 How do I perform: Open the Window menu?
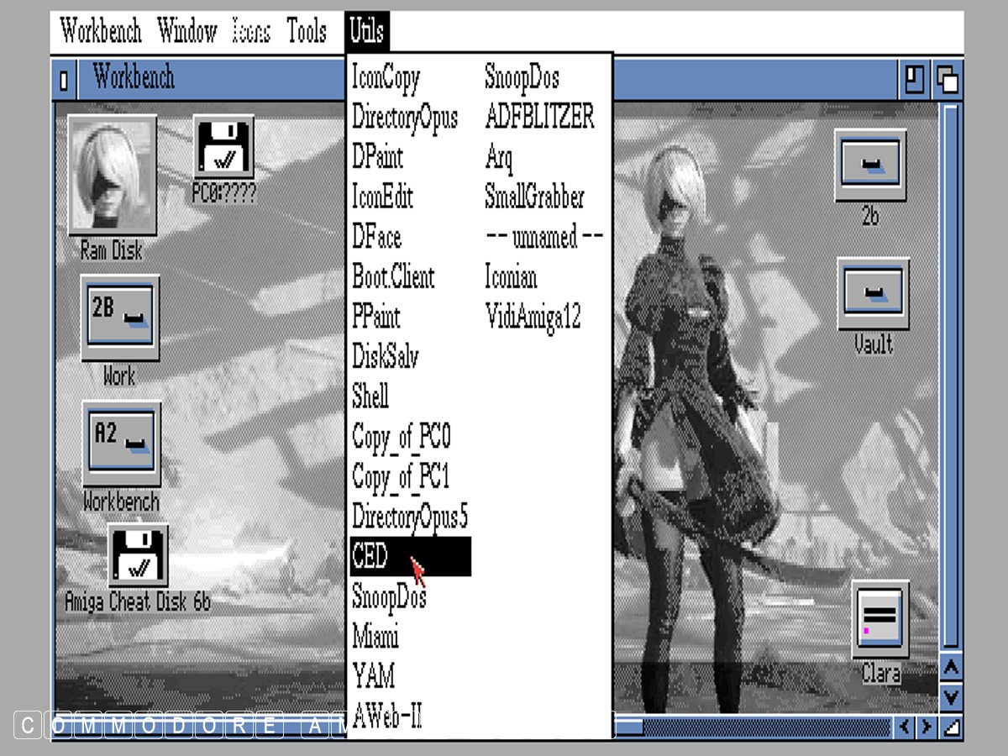point(187,32)
